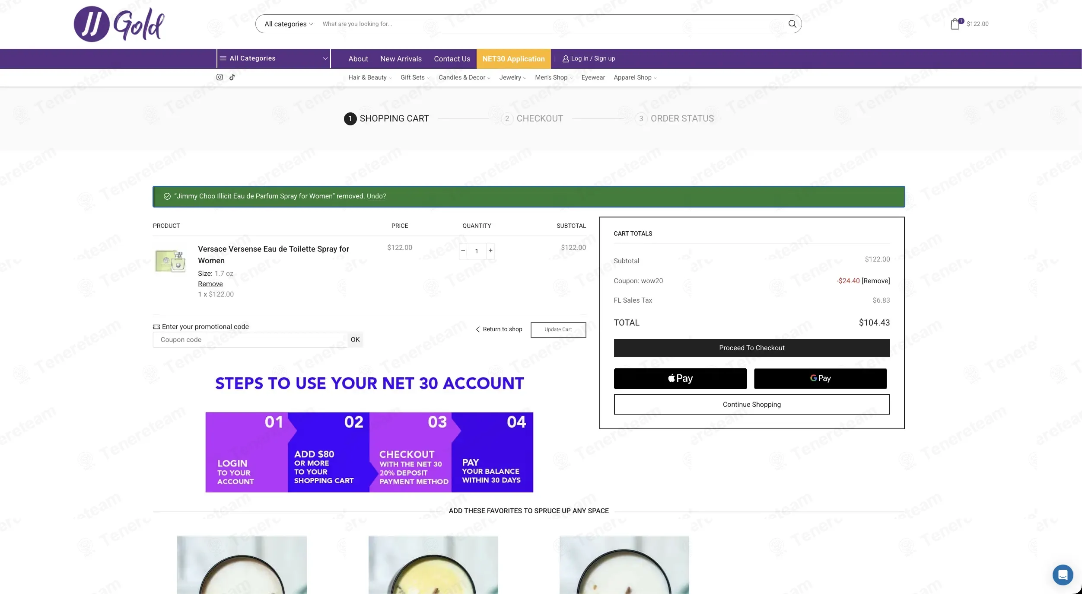
Task: Open the Eyewear category
Action: pyautogui.click(x=593, y=77)
